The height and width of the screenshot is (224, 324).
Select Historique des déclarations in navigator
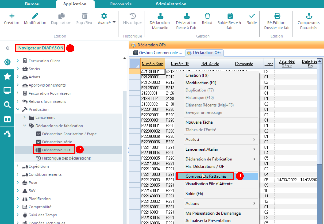click(x=66, y=158)
